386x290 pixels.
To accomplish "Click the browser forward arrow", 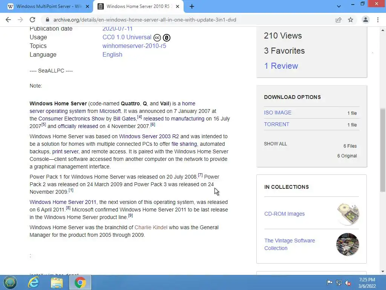I will pyautogui.click(x=20, y=20).
